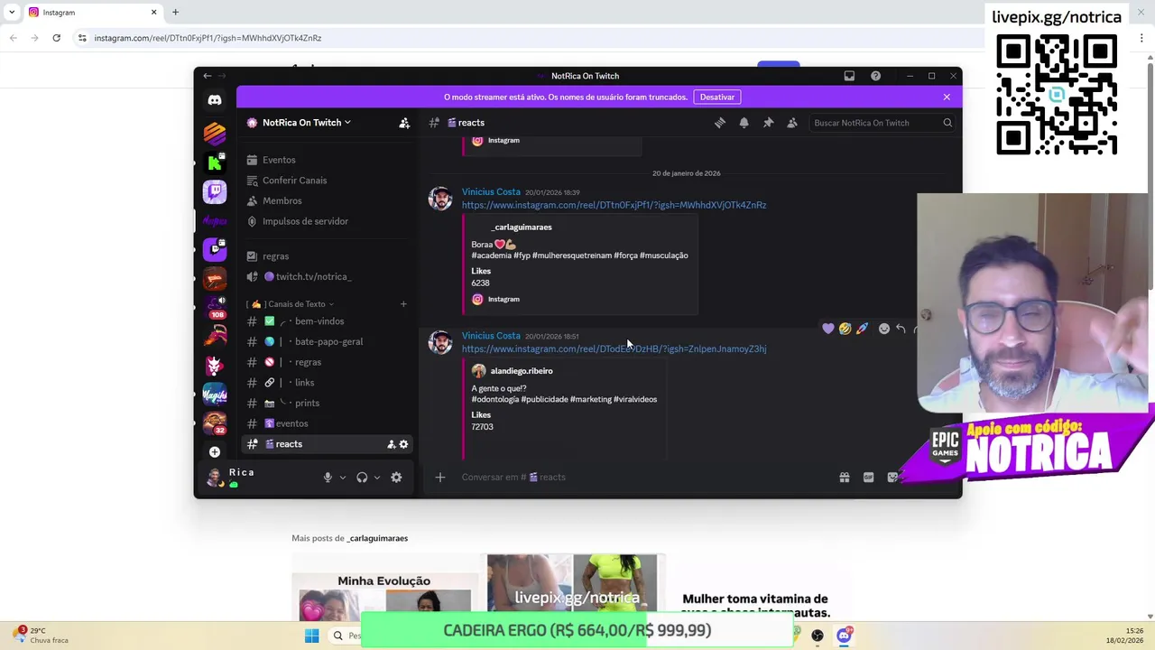Open Instagram reel link DTtn0FxjPf1
The height and width of the screenshot is (650, 1155).
pos(614,205)
